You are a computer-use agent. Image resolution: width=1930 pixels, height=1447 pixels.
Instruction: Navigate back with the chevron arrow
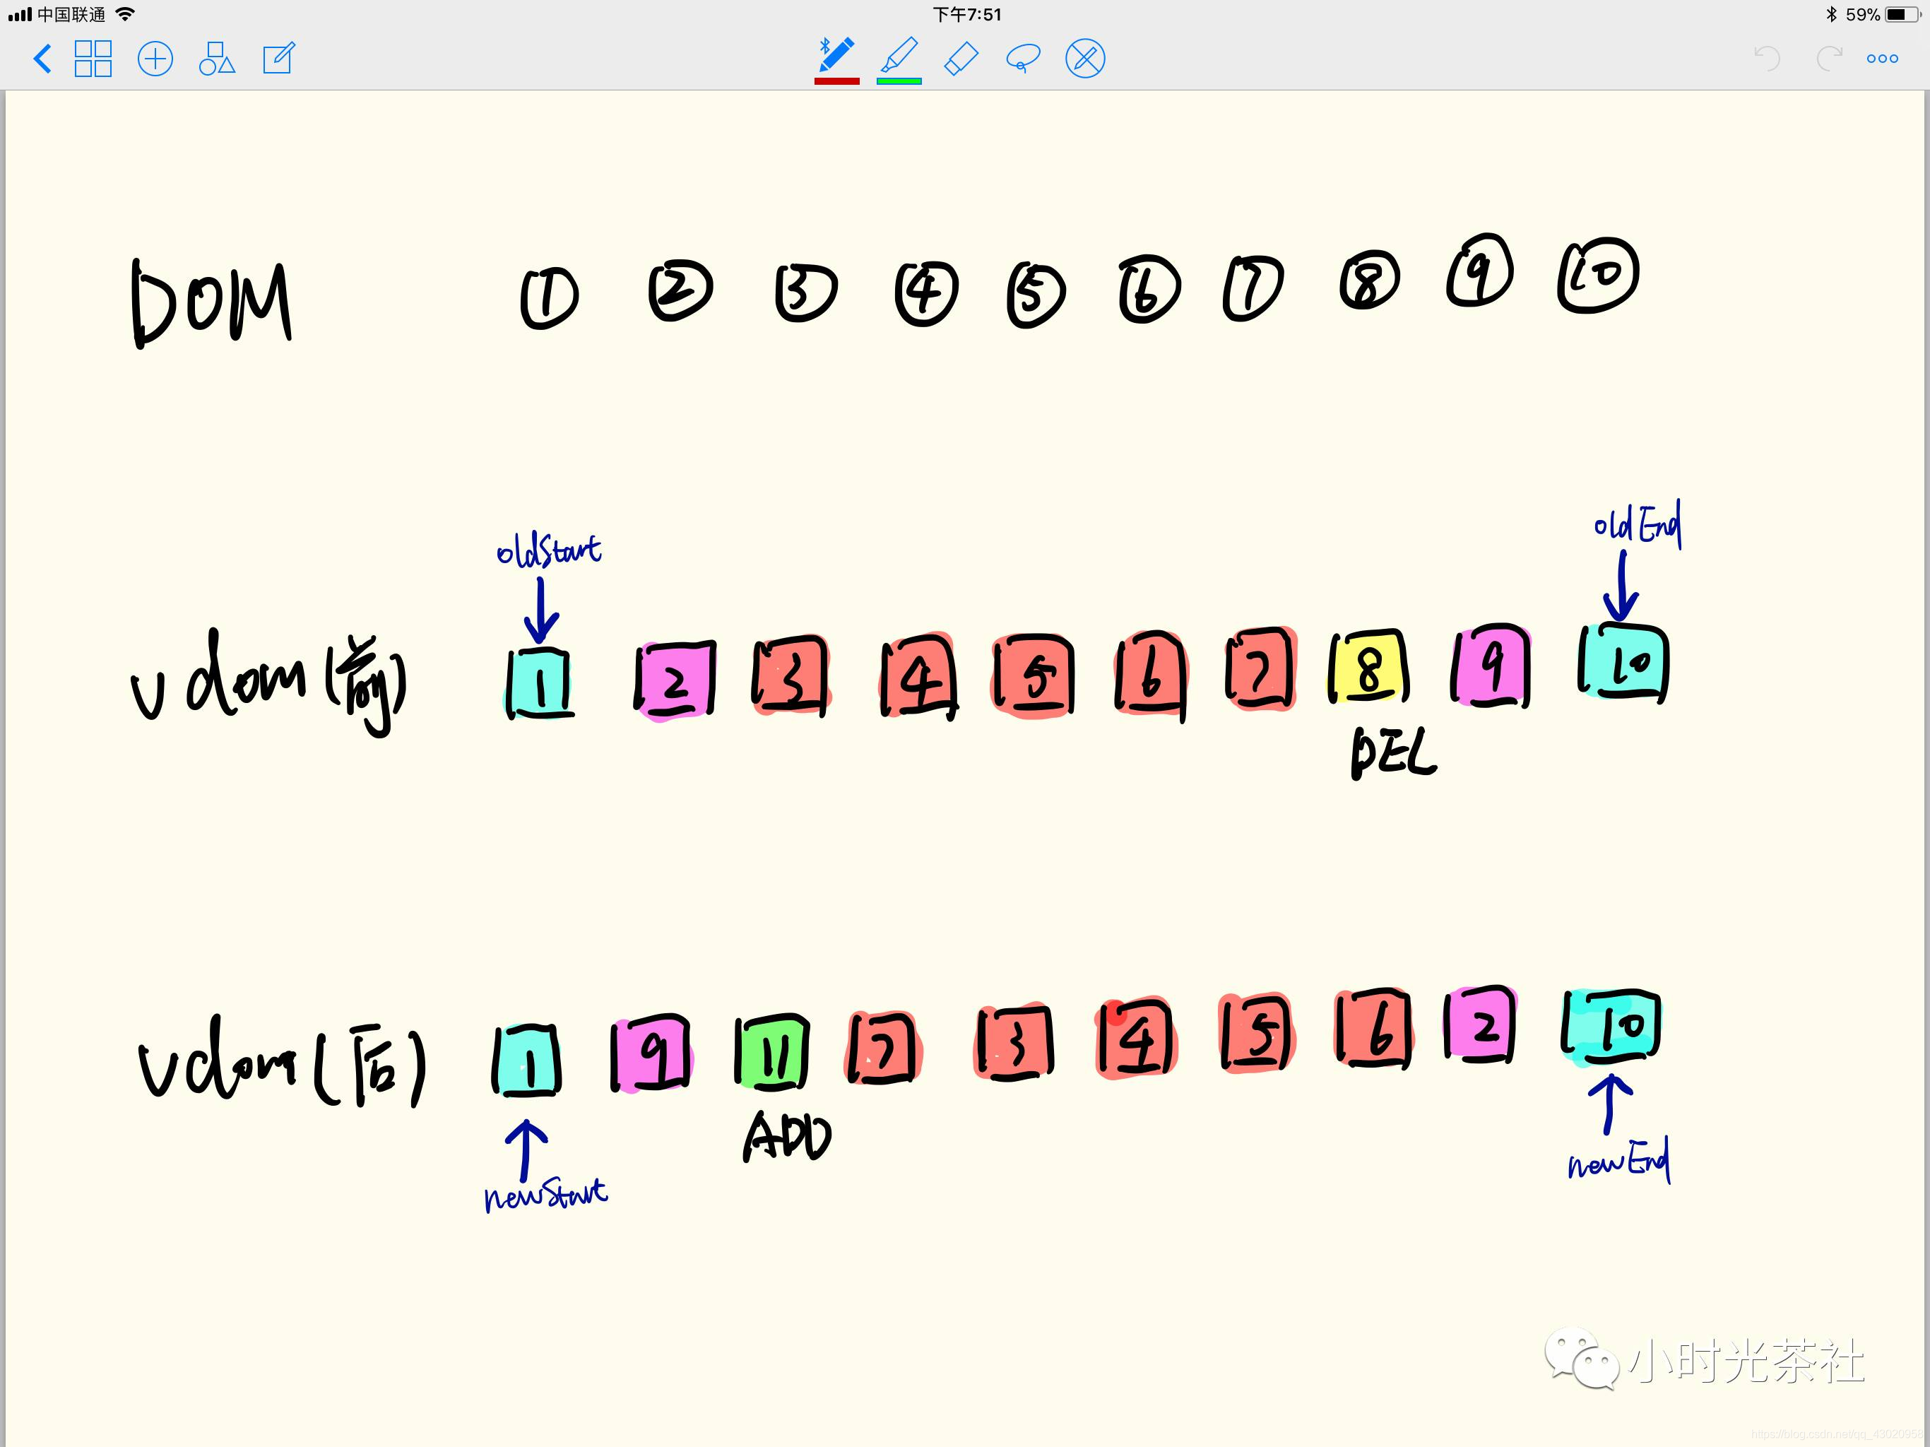[42, 59]
